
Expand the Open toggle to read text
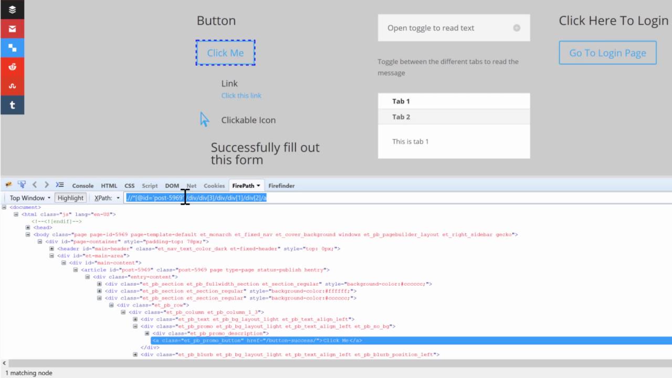coord(454,28)
